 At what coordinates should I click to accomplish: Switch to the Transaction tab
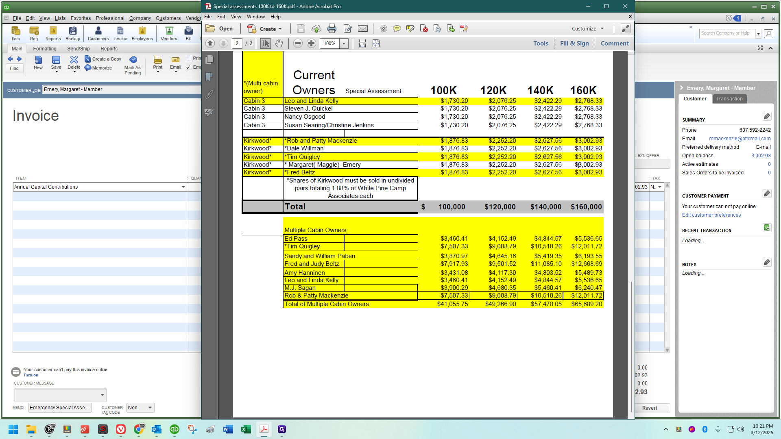click(729, 99)
